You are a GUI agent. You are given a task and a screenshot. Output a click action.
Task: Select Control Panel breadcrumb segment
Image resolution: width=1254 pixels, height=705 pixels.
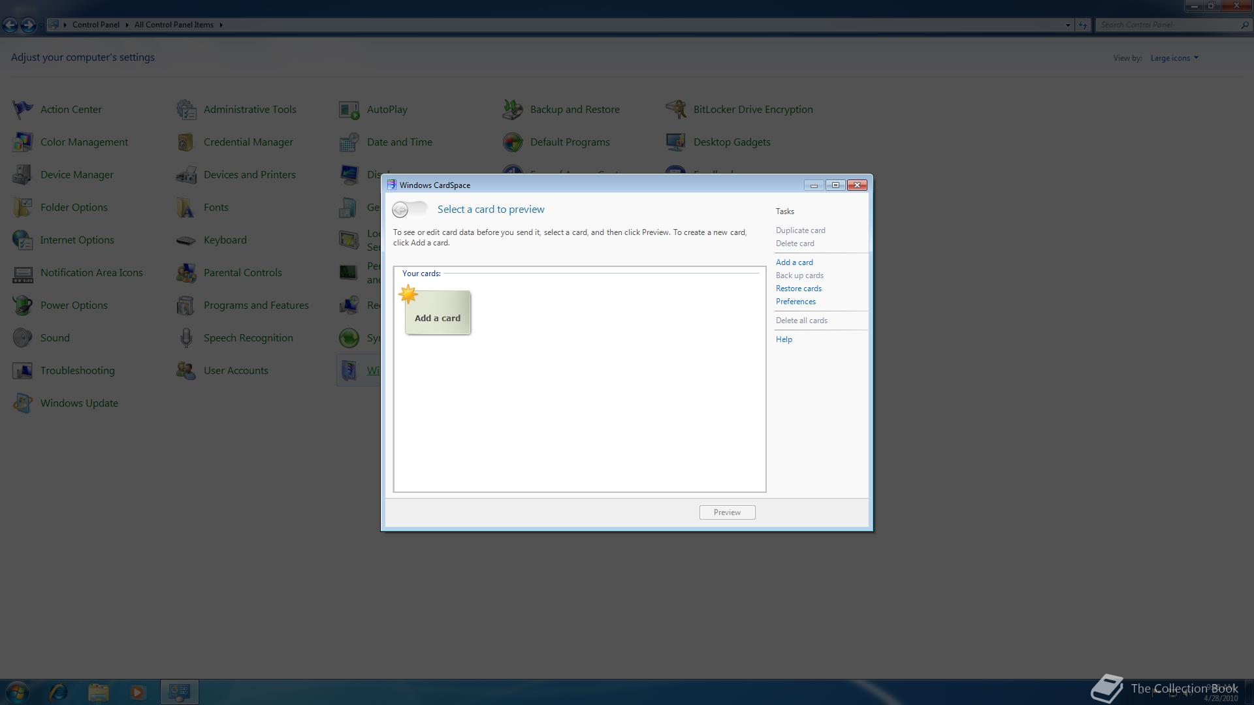click(95, 25)
